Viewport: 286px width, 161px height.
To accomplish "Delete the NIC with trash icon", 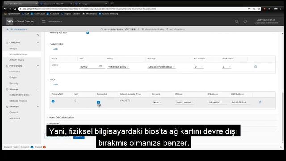I will [260, 102].
